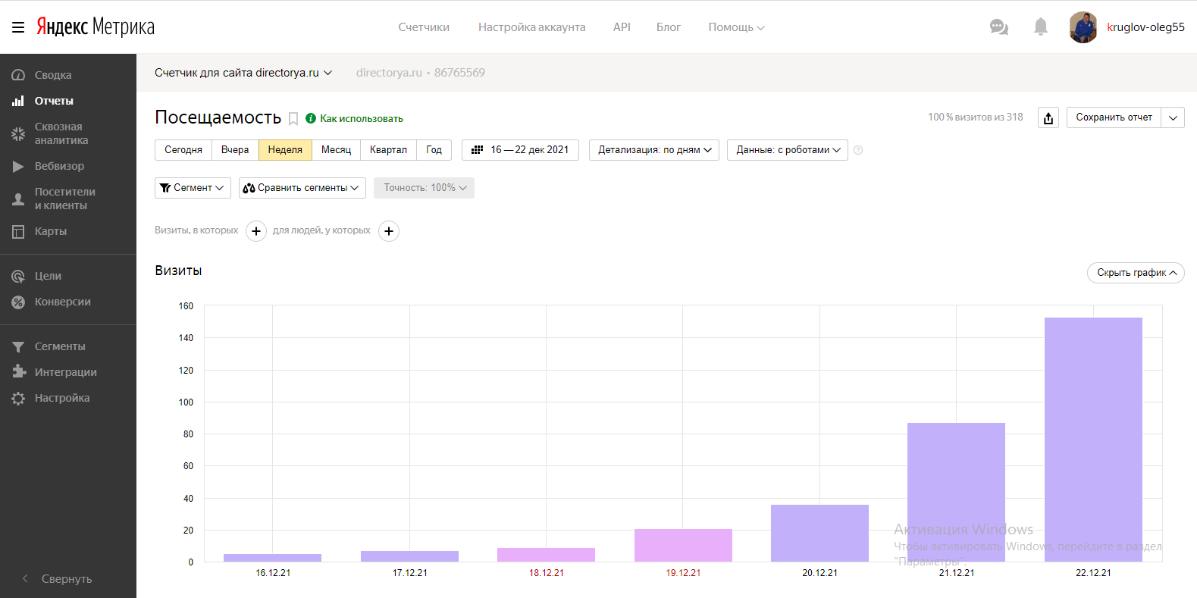
Task: Click the 100 % визитов из 318 text
Action: click(x=976, y=117)
